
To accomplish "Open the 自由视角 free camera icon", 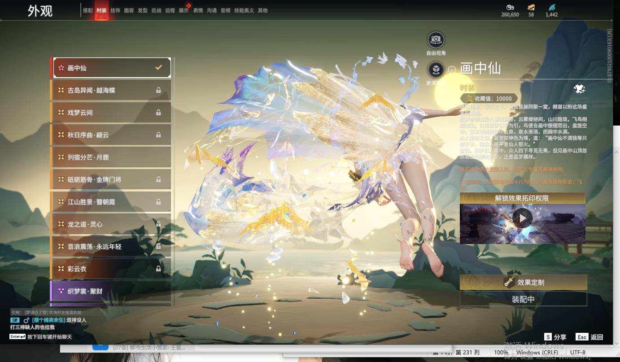I will click(x=435, y=40).
